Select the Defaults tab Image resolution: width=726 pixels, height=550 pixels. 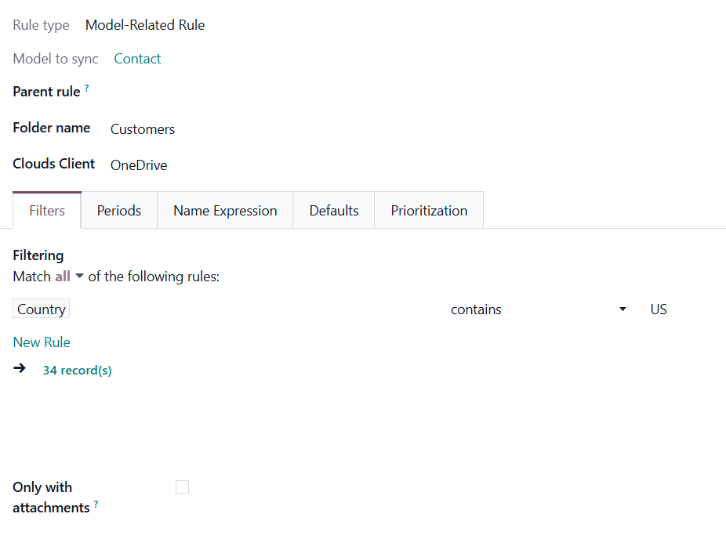click(x=334, y=211)
